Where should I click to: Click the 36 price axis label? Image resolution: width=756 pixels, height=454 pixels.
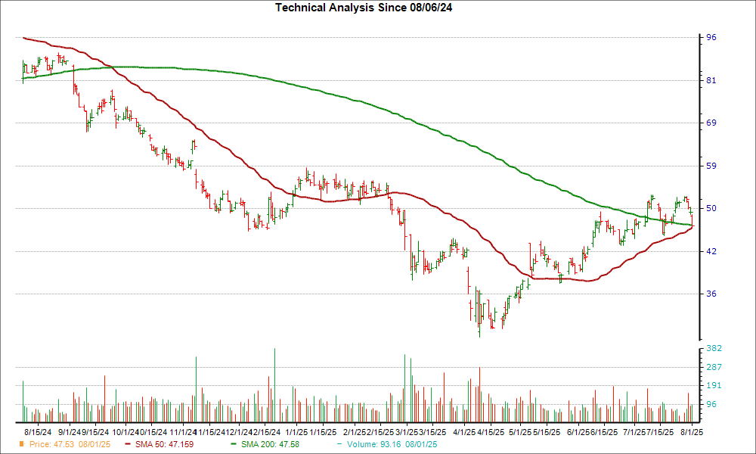coord(711,294)
